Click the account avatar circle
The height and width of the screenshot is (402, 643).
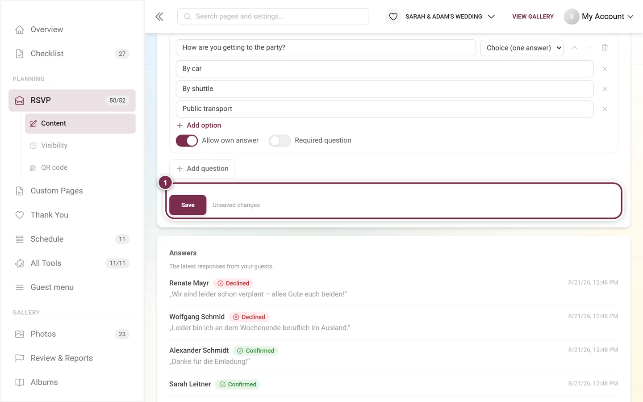572,17
